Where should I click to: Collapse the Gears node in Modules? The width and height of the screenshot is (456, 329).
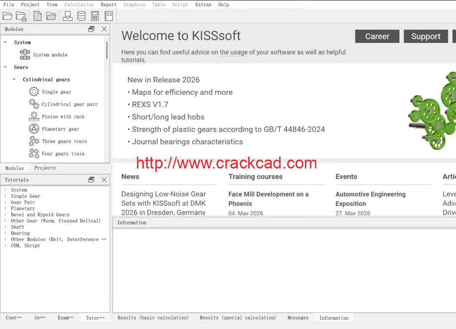pyautogui.click(x=5, y=67)
